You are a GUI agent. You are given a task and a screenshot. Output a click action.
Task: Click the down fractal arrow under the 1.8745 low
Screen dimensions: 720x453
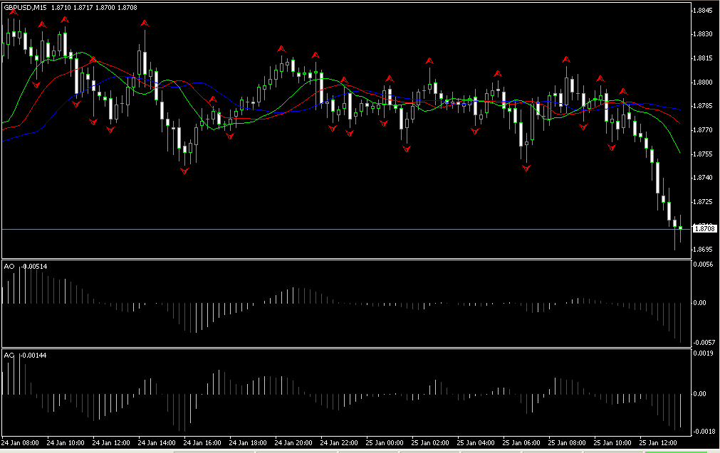click(x=526, y=169)
